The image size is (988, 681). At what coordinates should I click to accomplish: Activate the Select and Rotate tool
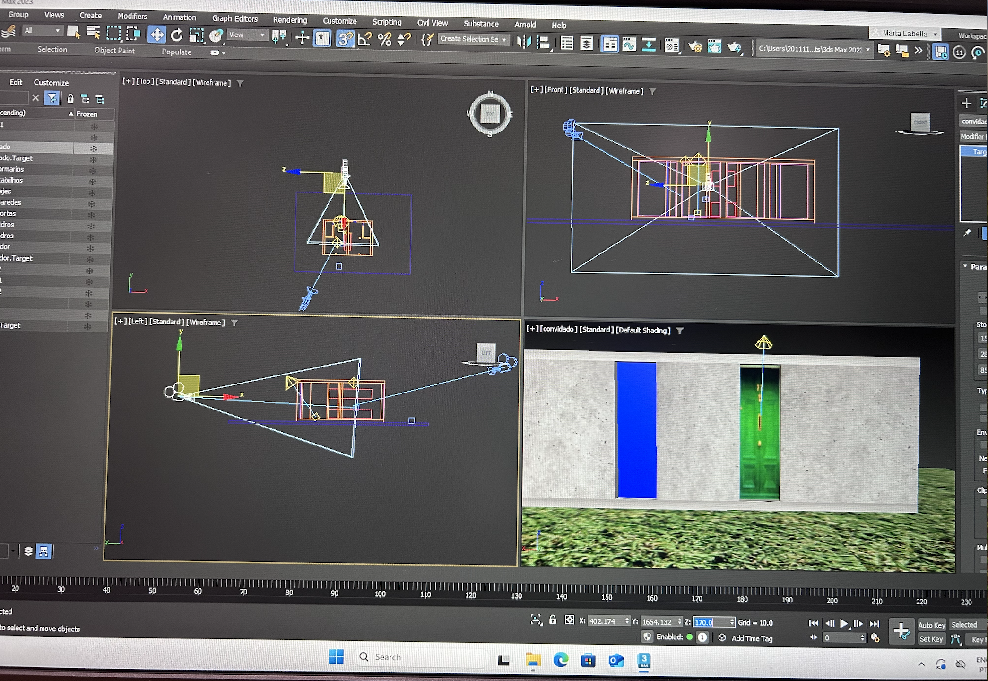(177, 35)
